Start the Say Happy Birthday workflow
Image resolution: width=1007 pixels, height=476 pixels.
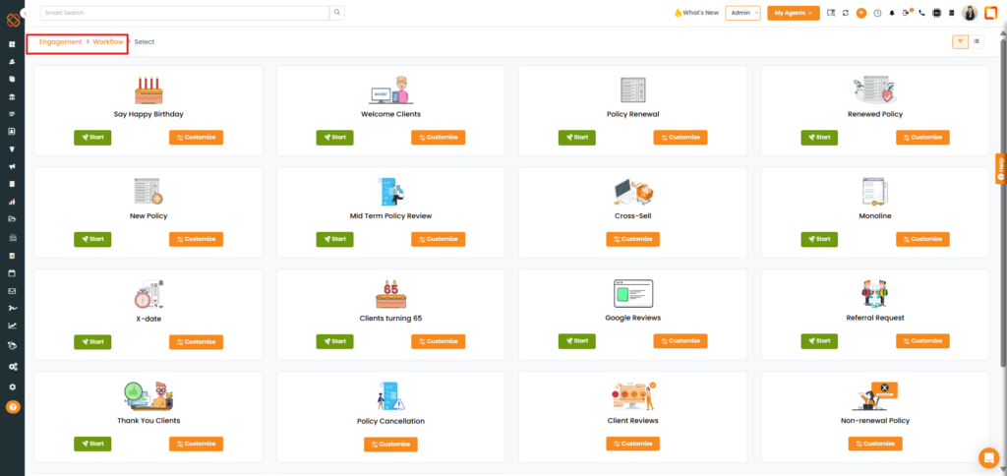pyautogui.click(x=92, y=138)
